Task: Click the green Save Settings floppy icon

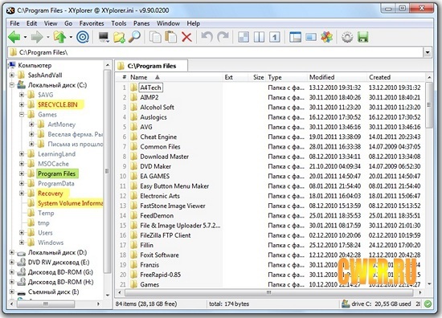Action: coord(362,37)
